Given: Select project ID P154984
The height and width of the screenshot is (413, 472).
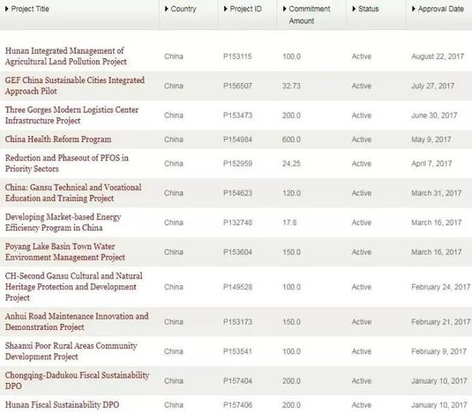Looking at the screenshot, I should 238,140.
